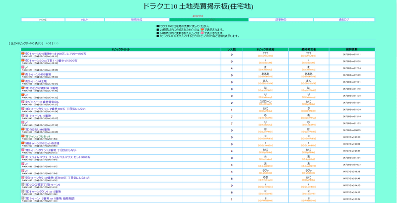The width and height of the screenshot is (397, 203).
Task: Click folder icon of 買)うるわしM6番地 topic
Action: (23, 130)
